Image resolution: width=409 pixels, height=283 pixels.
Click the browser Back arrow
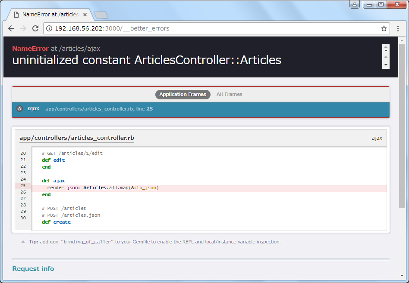click(x=11, y=28)
